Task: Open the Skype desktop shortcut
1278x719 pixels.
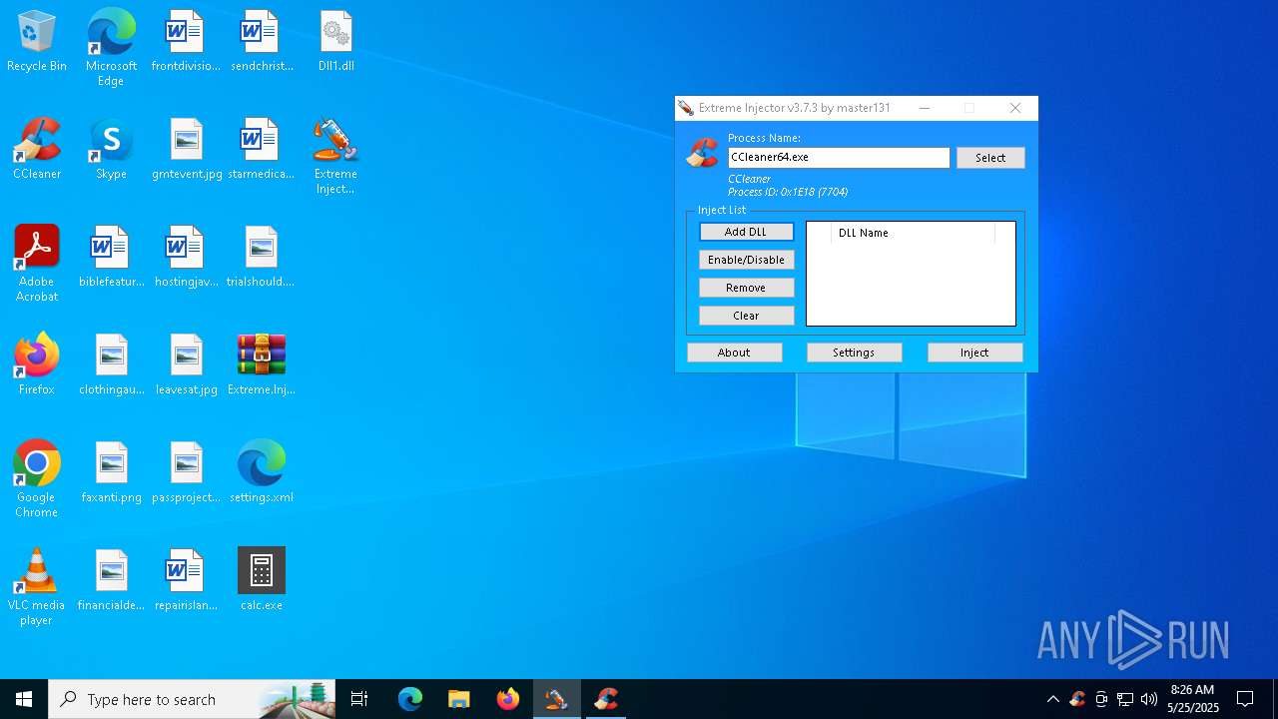Action: pyautogui.click(x=111, y=150)
